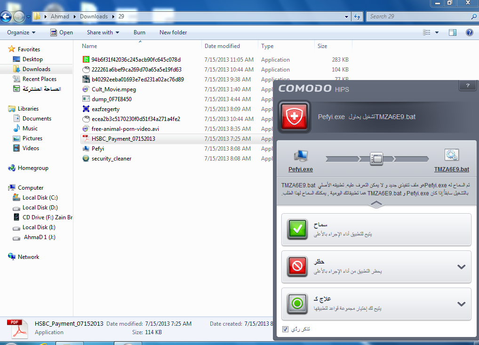Viewport: 479px width, 345px height.
Task: Toggle the remember my answer checkbox
Action: [x=285, y=329]
